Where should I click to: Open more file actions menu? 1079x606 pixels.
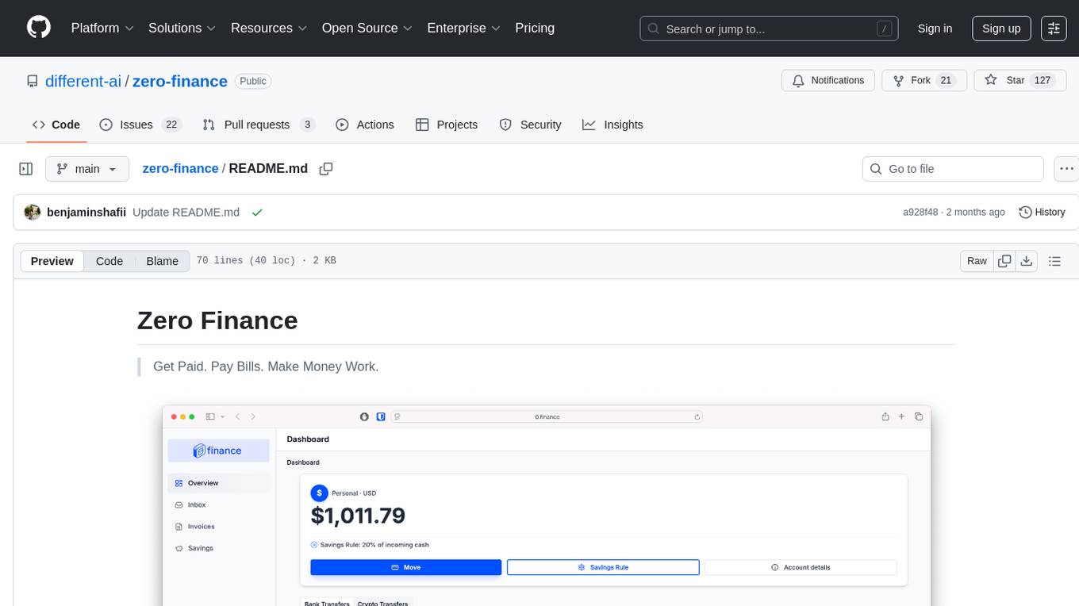click(x=1066, y=169)
